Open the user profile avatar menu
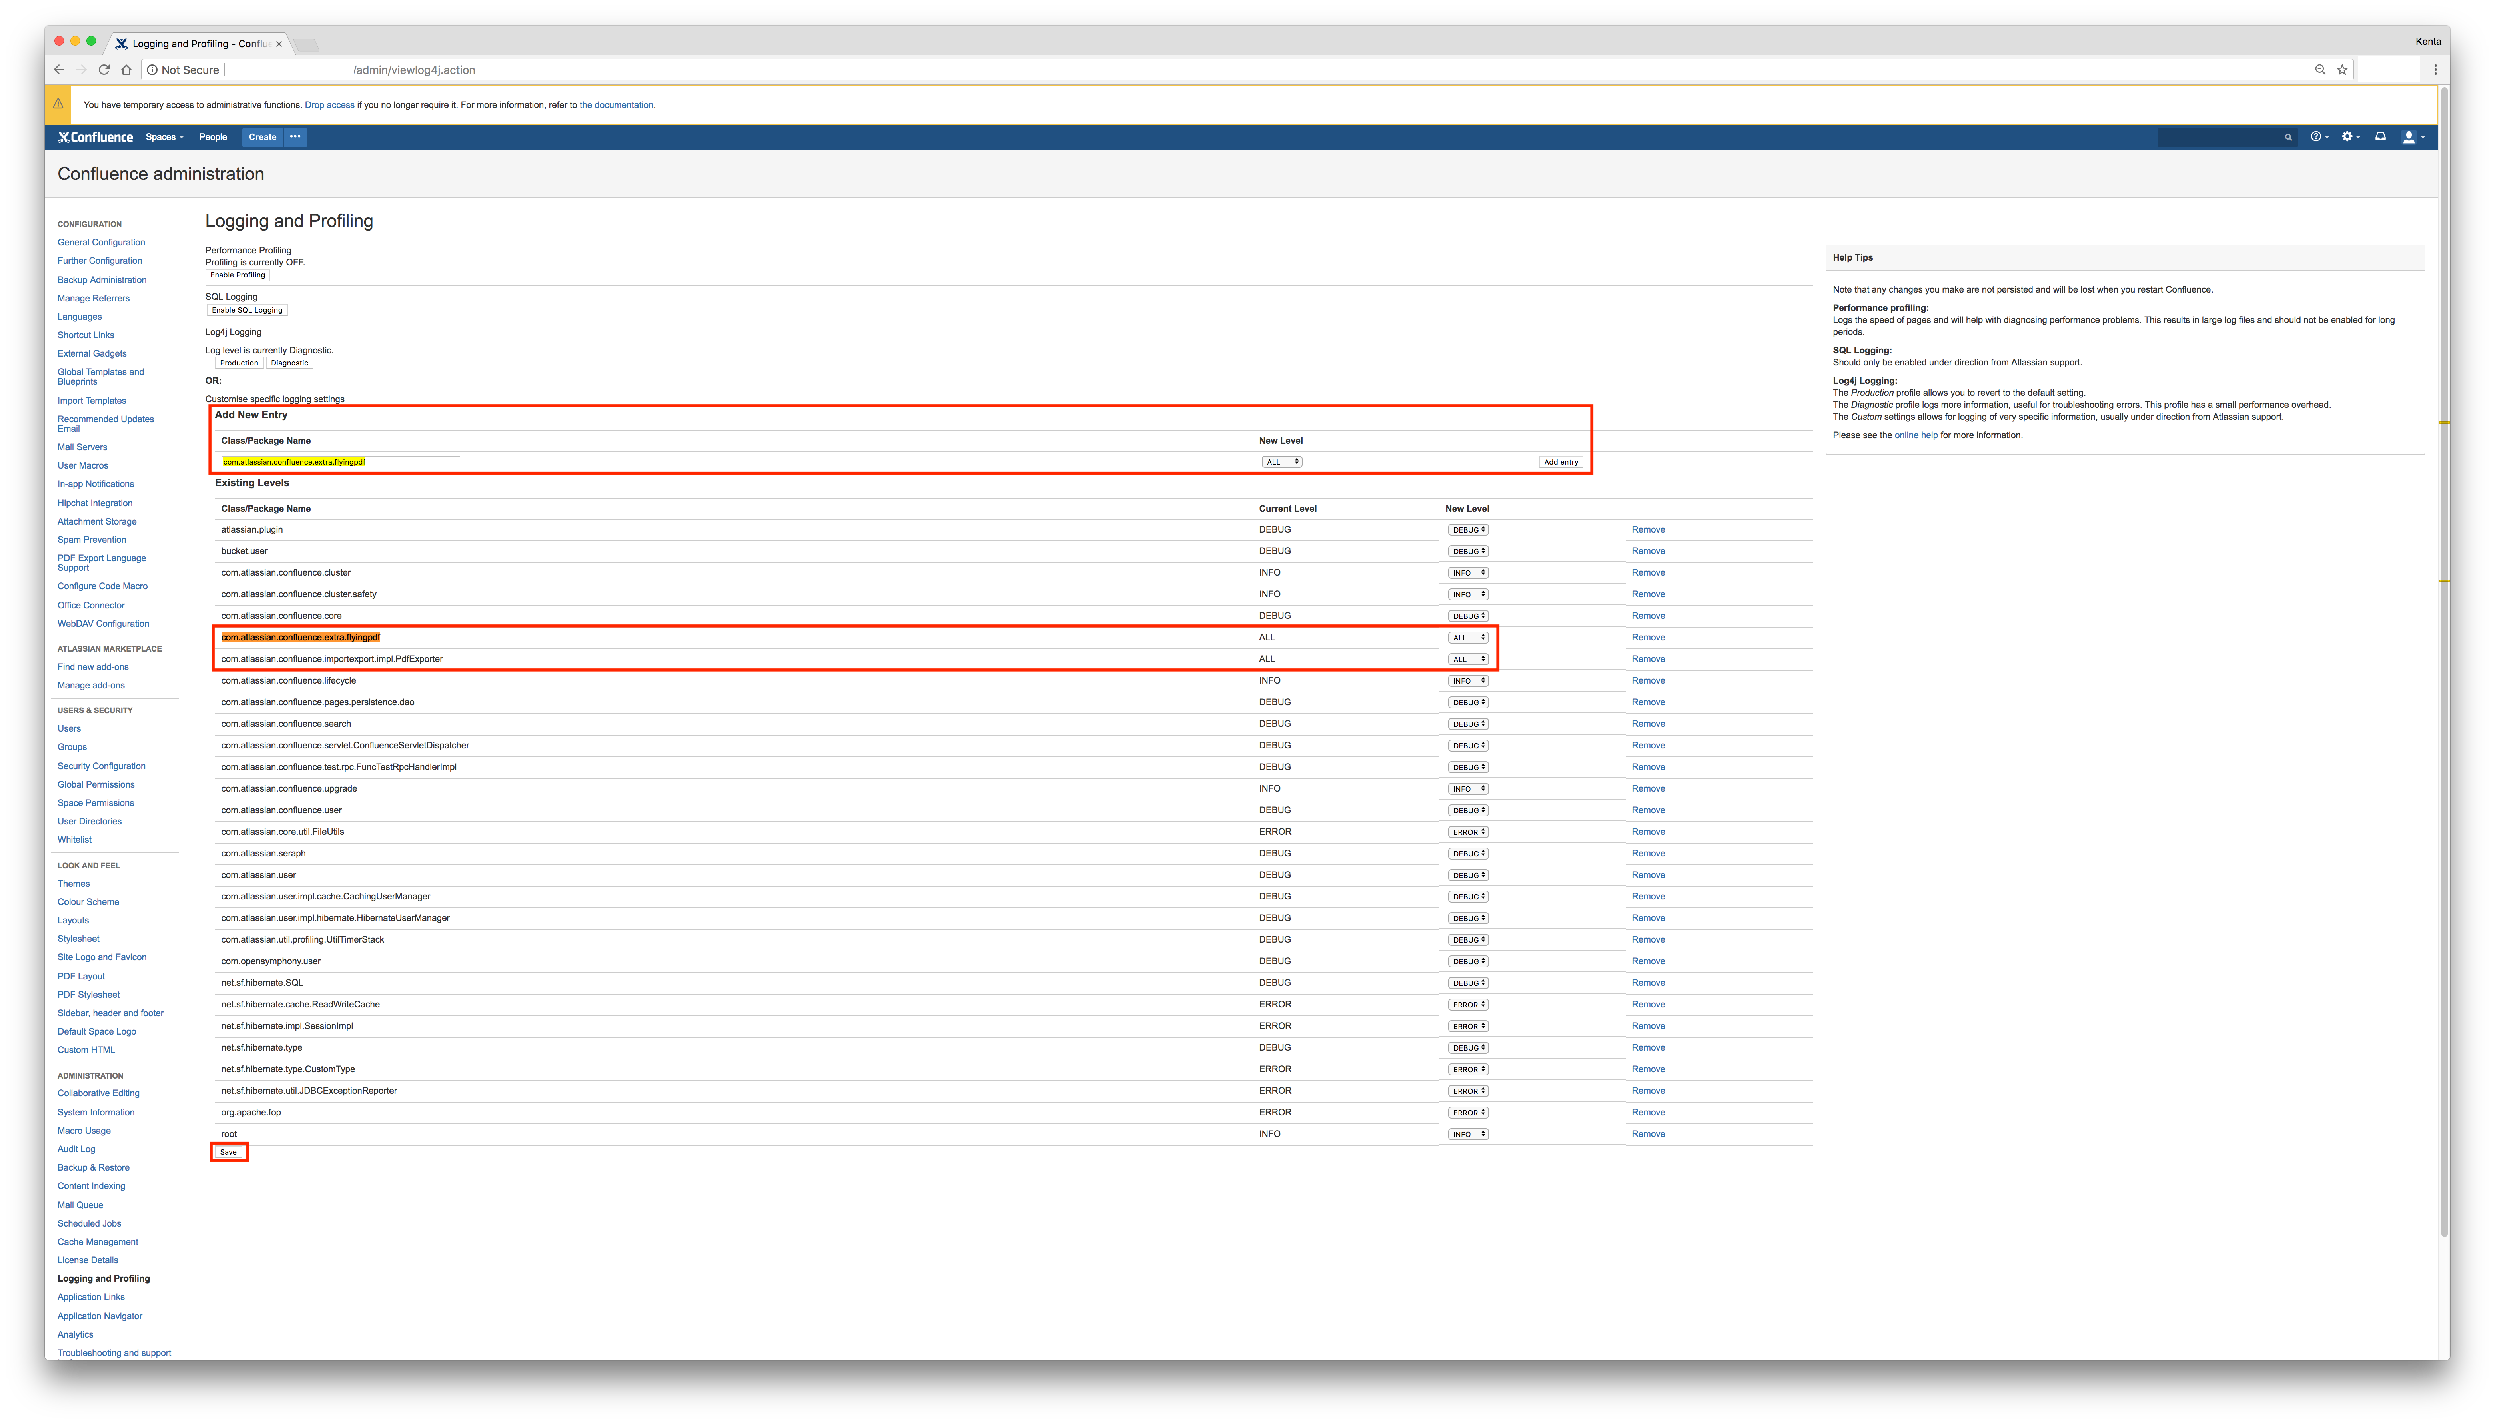 [2413, 137]
